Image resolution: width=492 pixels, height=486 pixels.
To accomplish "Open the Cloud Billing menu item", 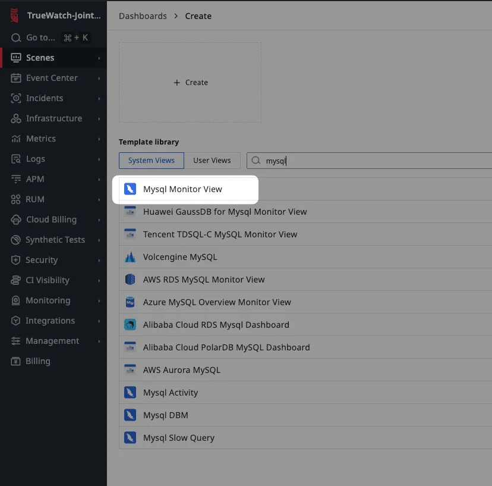I will click(x=53, y=220).
